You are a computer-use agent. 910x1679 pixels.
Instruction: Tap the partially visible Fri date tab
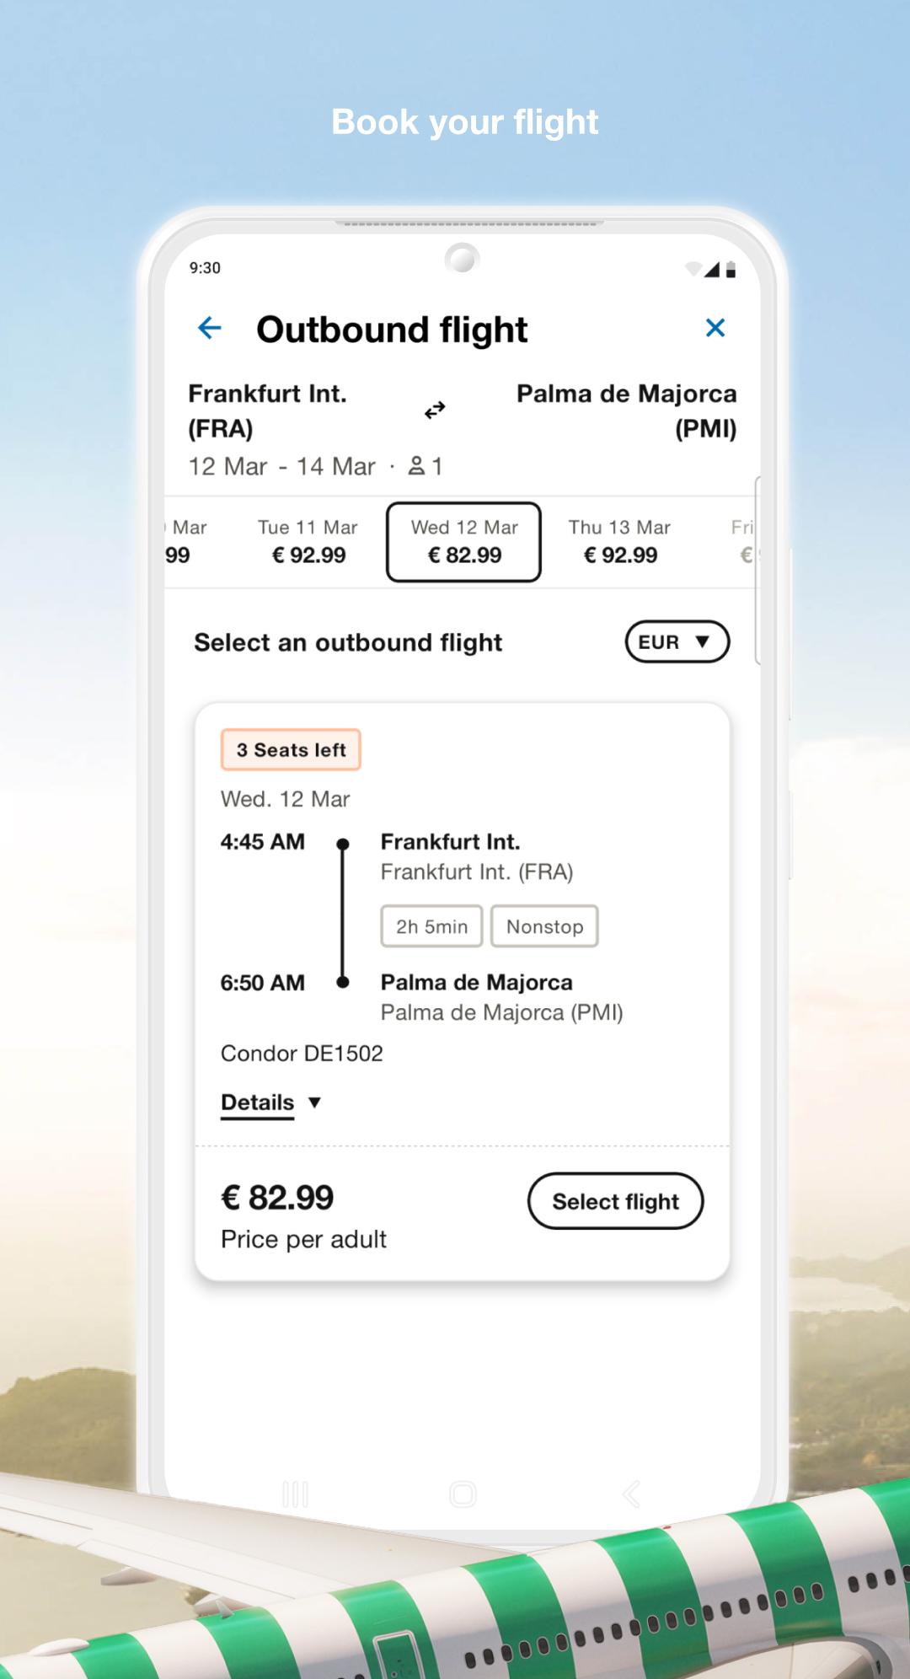[743, 541]
